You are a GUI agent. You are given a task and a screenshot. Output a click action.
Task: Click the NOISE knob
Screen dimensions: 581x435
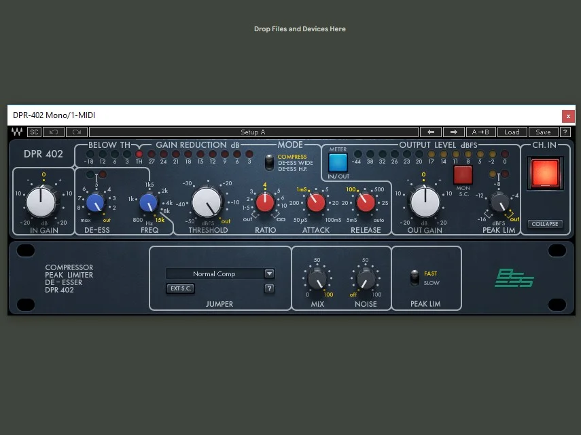pos(366,280)
